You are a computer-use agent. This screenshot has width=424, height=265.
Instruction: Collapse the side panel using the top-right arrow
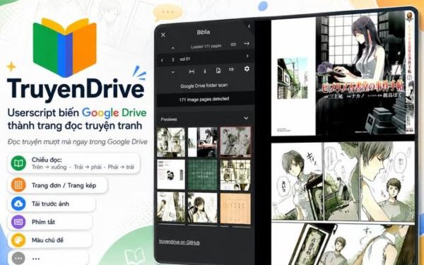pos(249,26)
